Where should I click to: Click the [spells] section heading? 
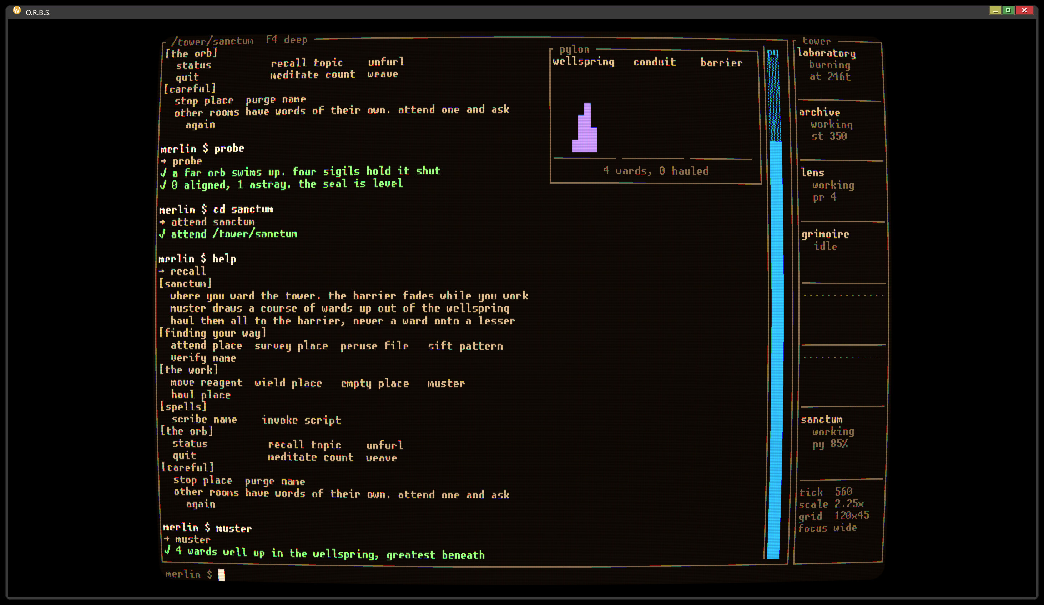point(183,407)
